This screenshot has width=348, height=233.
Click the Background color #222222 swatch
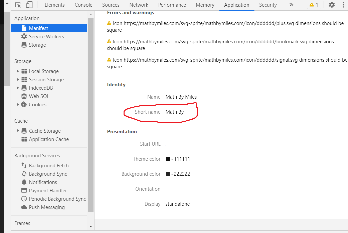pos(168,174)
